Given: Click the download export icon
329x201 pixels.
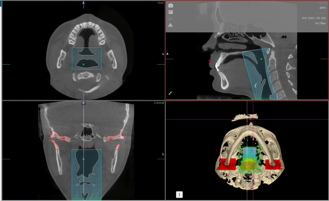Looking at the screenshot, I should pyautogui.click(x=171, y=25).
